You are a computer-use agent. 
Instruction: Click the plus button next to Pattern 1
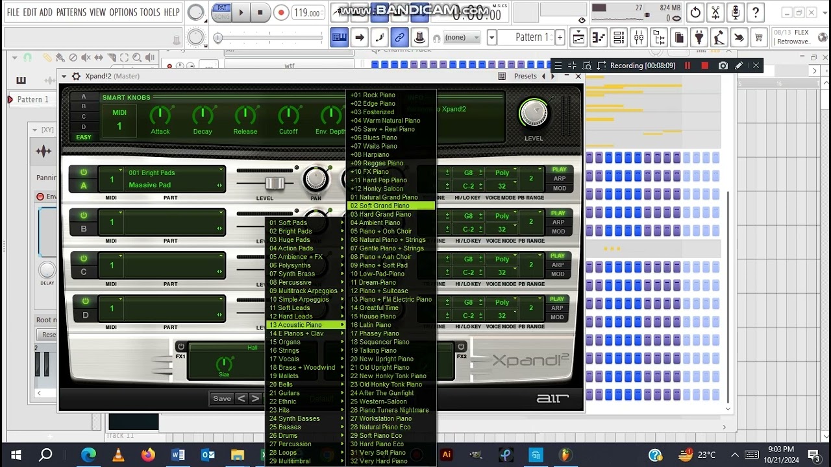pyautogui.click(x=560, y=38)
